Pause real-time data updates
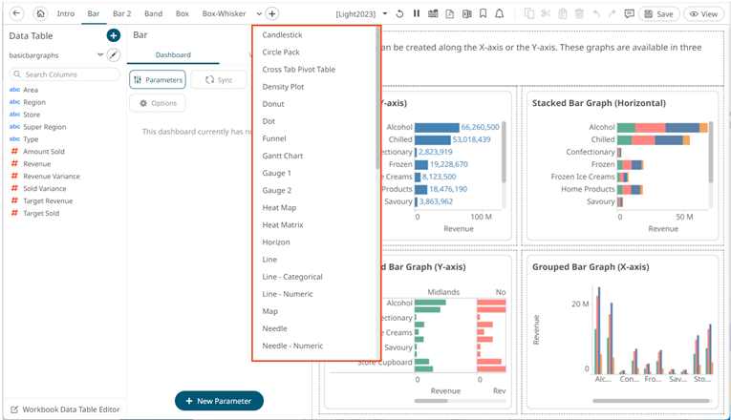The image size is (731, 420). tap(416, 14)
